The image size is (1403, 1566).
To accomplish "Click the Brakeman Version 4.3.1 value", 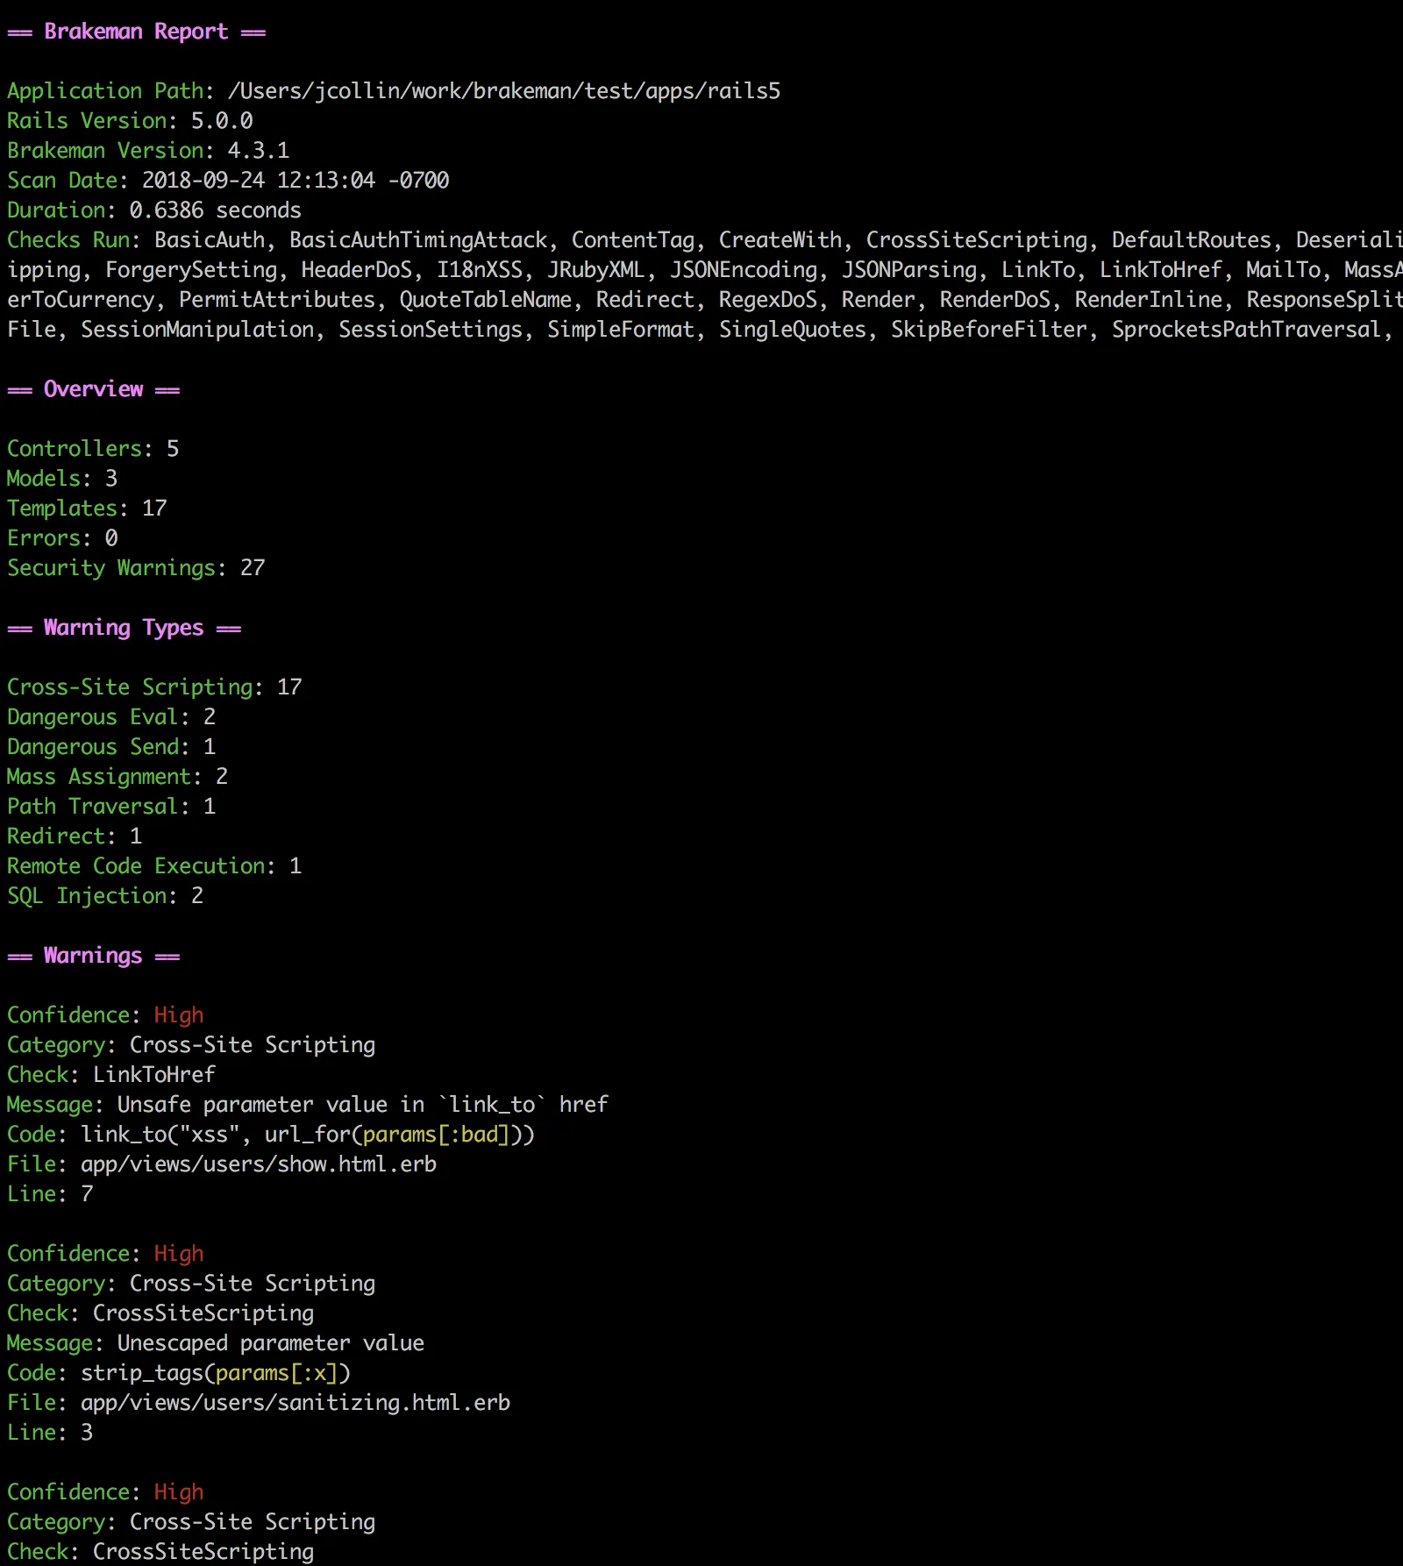I will [258, 151].
